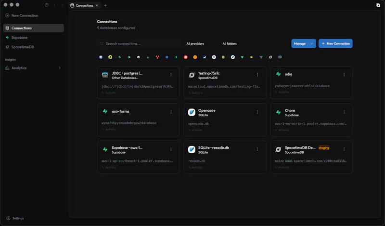Open more options for testing-75slc card
385x226 pixels.
[x=257, y=75]
